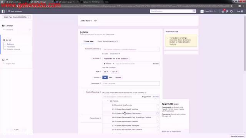Check Parents with Preschoolers checkbox

click(157, 113)
